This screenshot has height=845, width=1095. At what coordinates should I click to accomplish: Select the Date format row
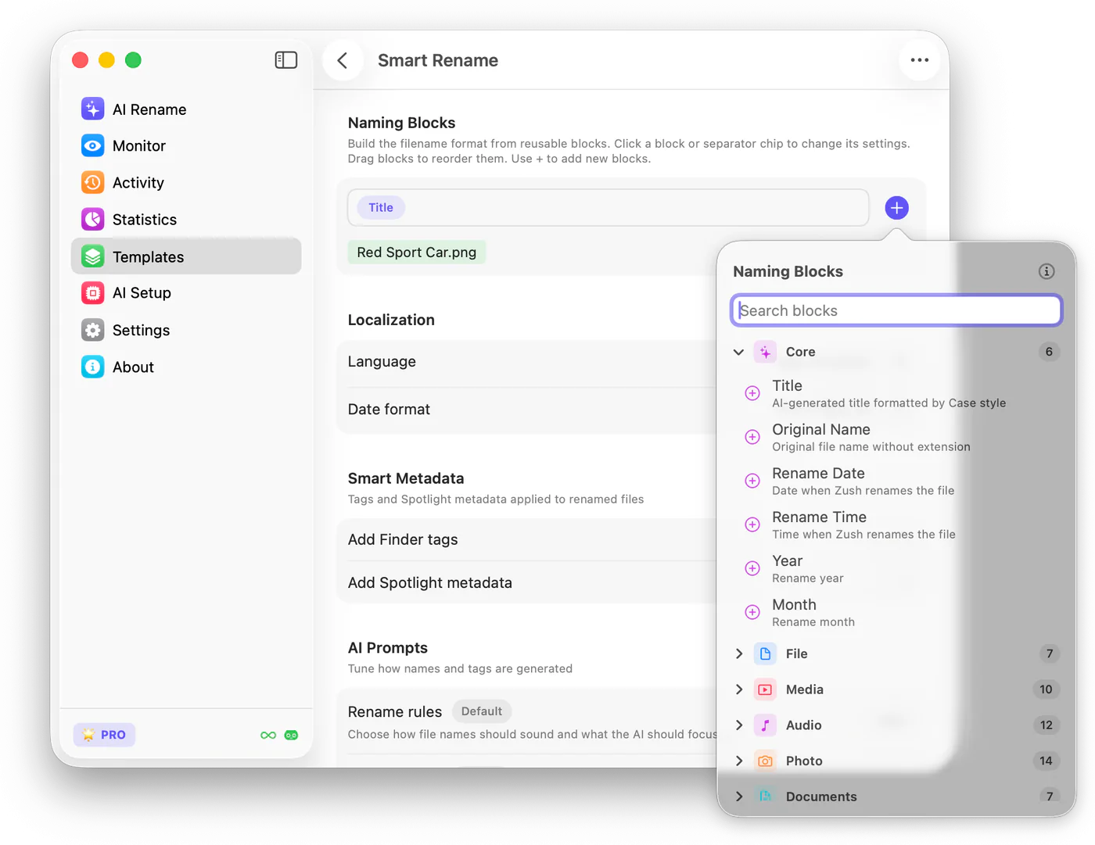pyautogui.click(x=527, y=410)
